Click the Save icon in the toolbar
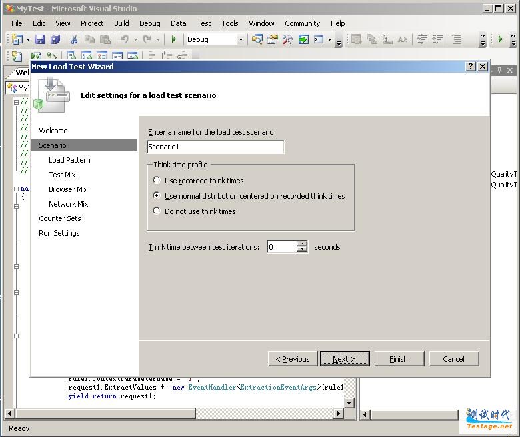Viewport: 520px width, 437px height. pyautogui.click(x=40, y=40)
